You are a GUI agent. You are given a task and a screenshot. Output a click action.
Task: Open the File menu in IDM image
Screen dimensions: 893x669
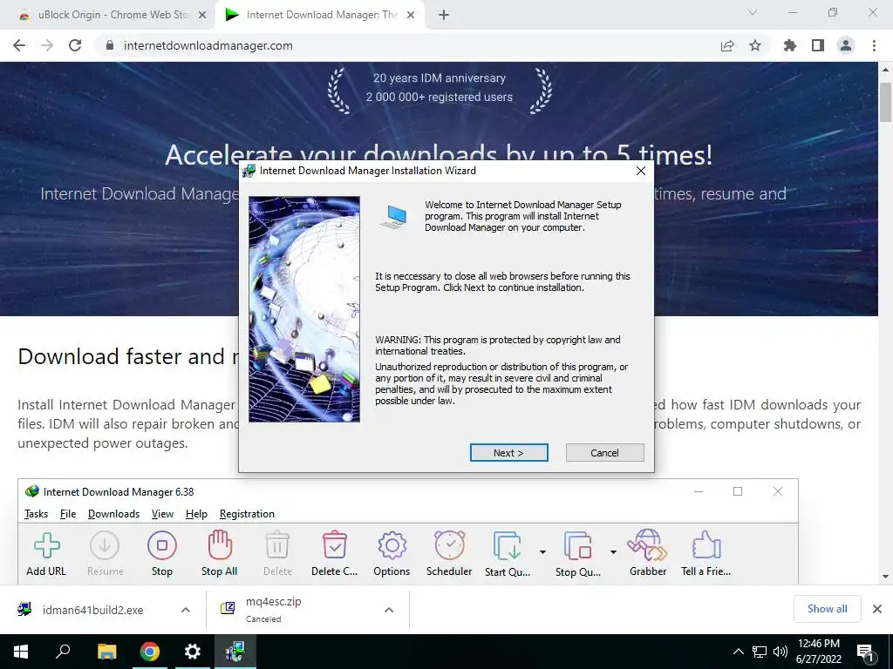68,514
